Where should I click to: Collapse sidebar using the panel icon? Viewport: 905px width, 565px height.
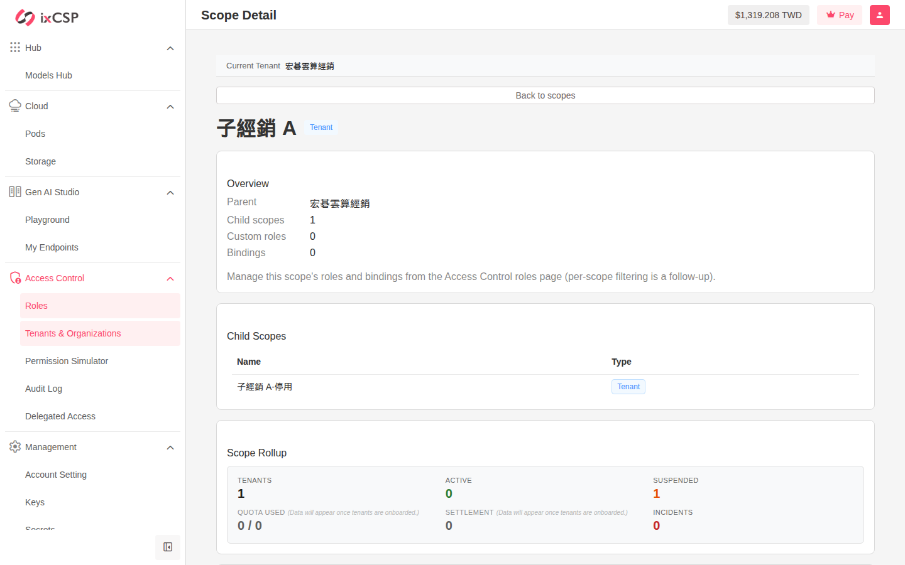pos(168,547)
